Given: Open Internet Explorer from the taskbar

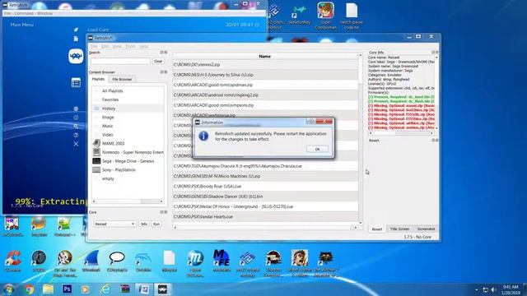Looking at the screenshot, I should coord(105,289).
